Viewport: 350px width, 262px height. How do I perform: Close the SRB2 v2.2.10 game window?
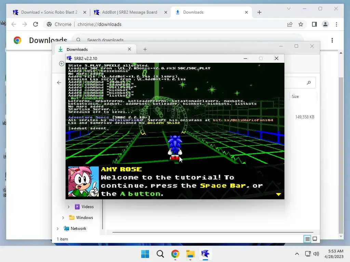point(277,58)
